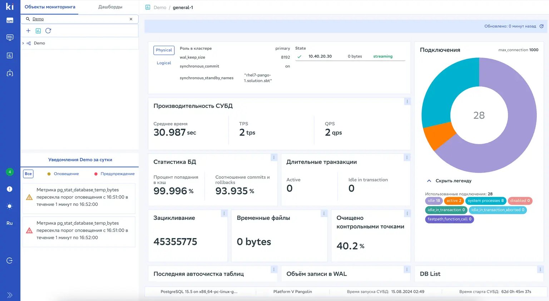Refresh the object list with the circular arrow
Image resolution: width=549 pixels, height=301 pixels.
[48, 31]
